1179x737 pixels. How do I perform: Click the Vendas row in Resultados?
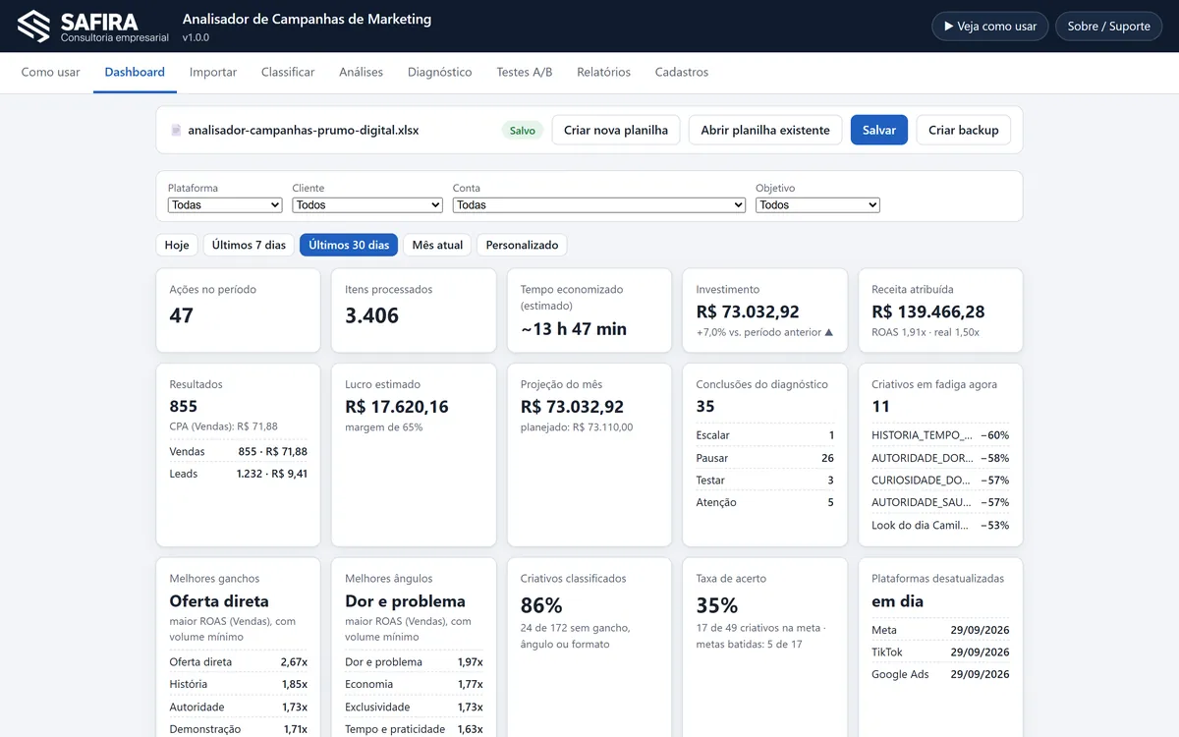pyautogui.click(x=239, y=452)
